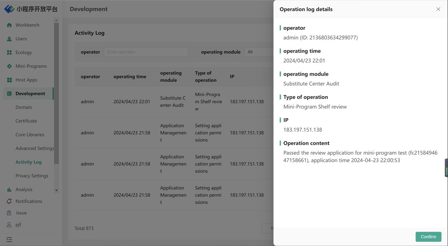The height and width of the screenshot is (246, 448).
Task: Click the 22:01 operating time cell
Action: click(132, 102)
